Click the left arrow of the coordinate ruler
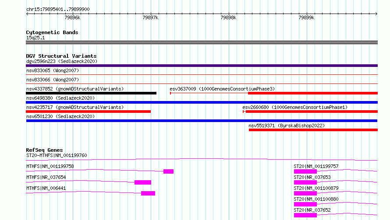The image size is (390, 220). click(x=27, y=14)
